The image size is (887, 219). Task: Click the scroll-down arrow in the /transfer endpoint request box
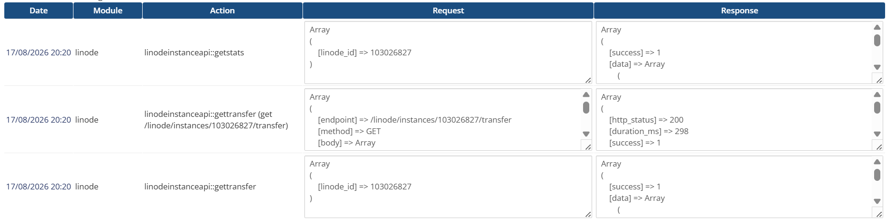pyautogui.click(x=586, y=134)
